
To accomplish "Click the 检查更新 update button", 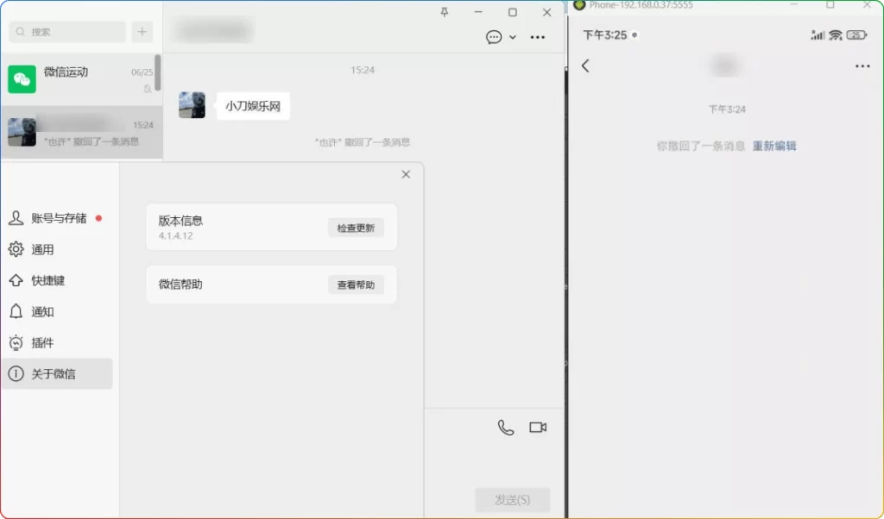I will click(x=356, y=228).
